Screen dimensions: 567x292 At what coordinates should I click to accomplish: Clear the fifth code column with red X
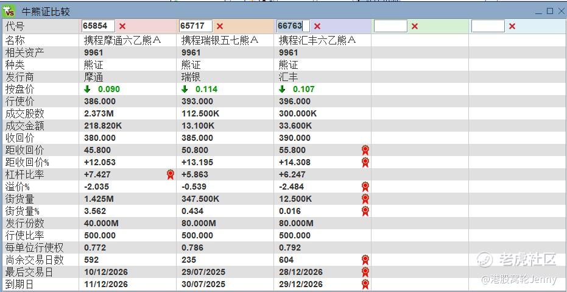512,26
